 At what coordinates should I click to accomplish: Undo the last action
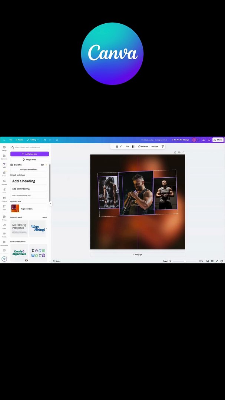click(x=45, y=140)
